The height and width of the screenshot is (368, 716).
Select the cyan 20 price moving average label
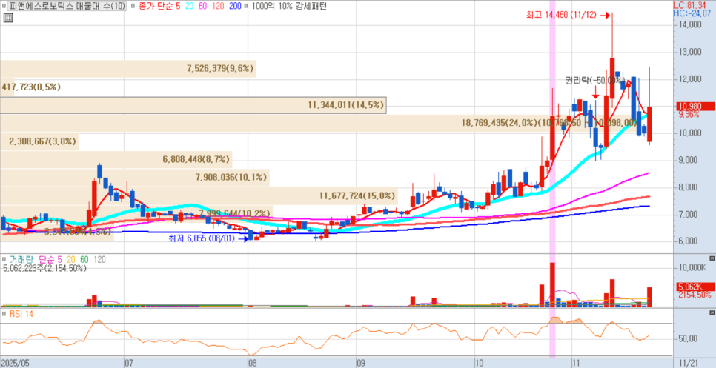pyautogui.click(x=188, y=7)
